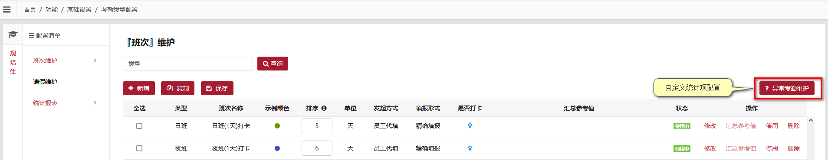Click the 汇总参考值 column header

579,108
